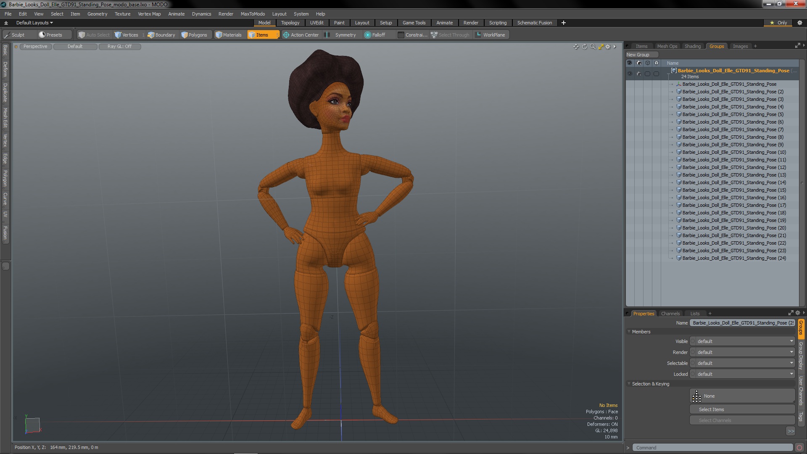
Task: Click the viewport arrow options icon
Action: click(x=614, y=47)
